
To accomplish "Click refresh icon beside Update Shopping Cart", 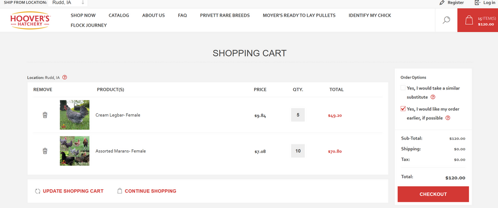I will [x=38, y=191].
